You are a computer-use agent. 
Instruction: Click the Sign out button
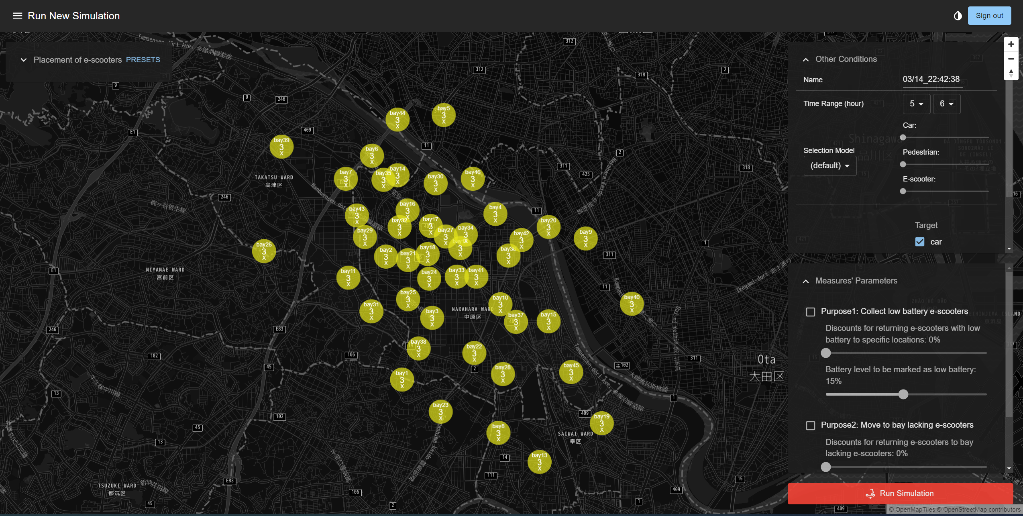pyautogui.click(x=989, y=16)
